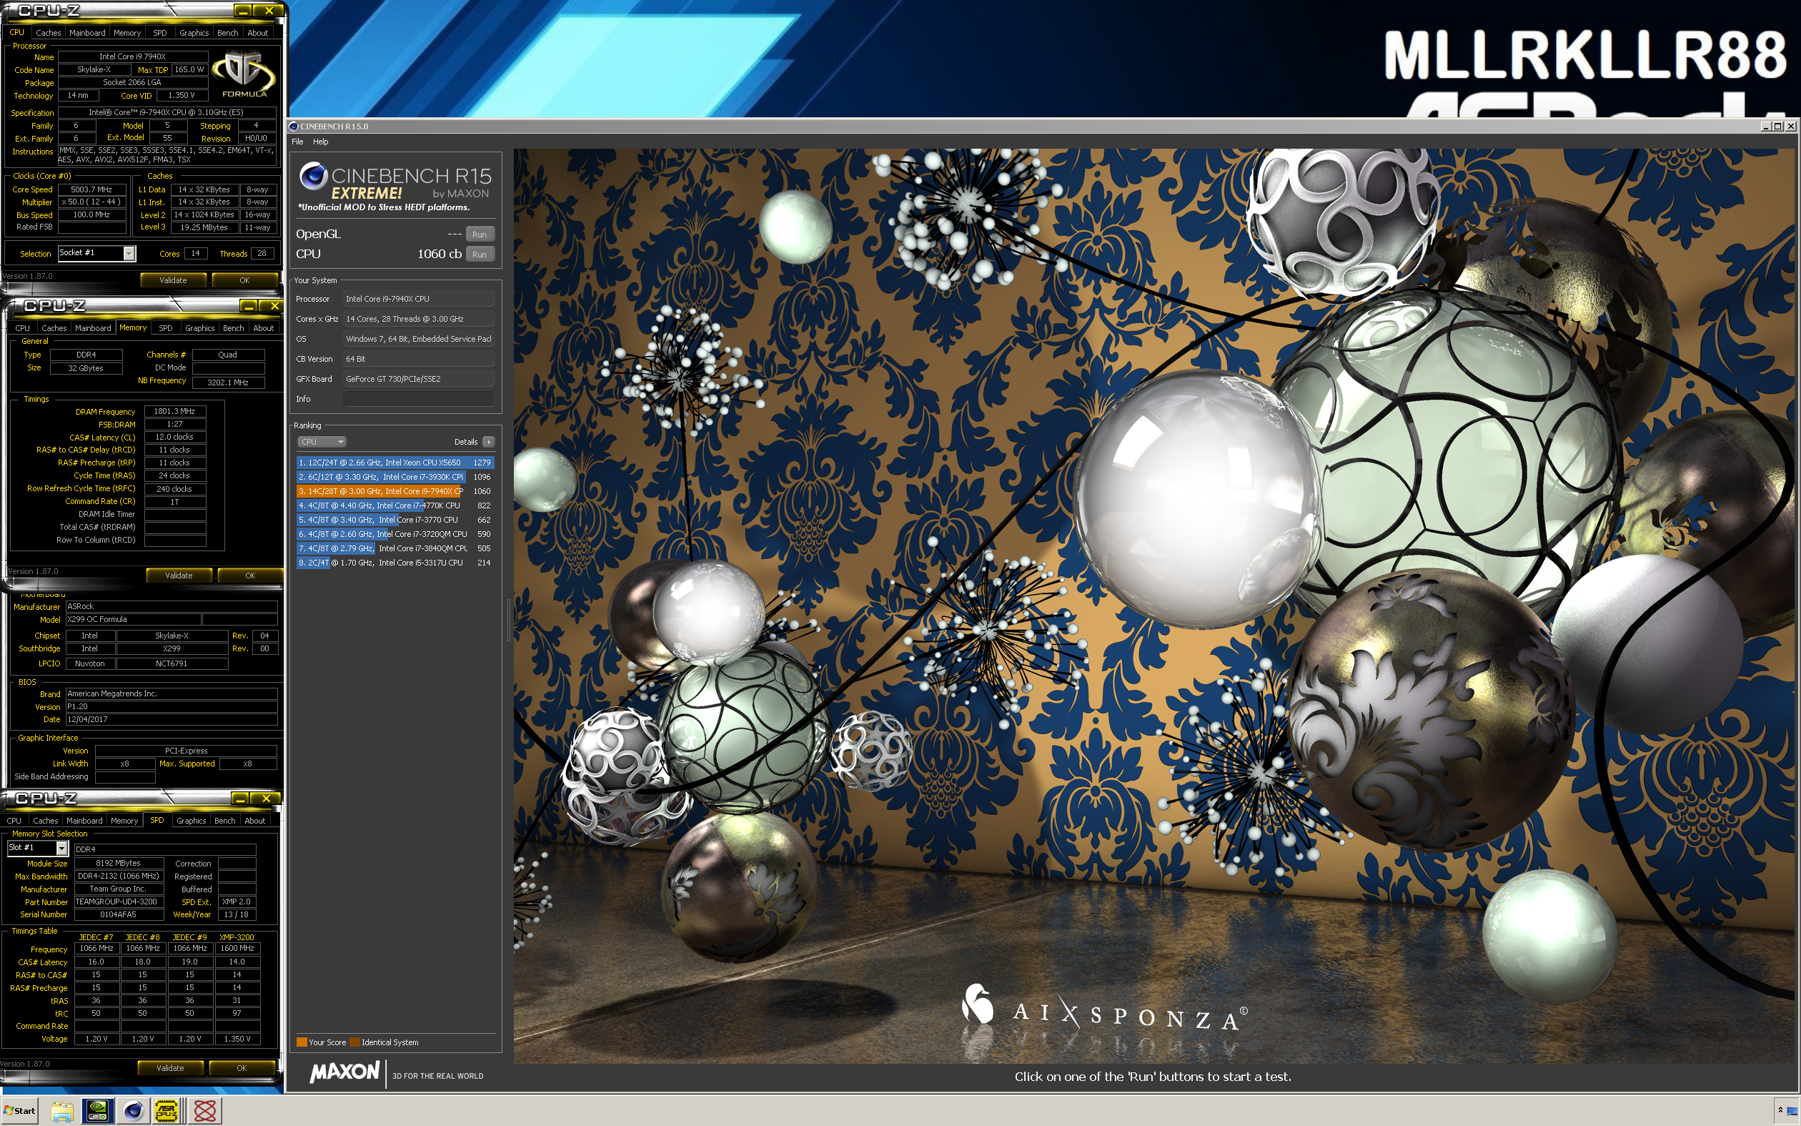Click OK in CPU-Z Memory window
Image resolution: width=1801 pixels, height=1126 pixels.
click(x=250, y=576)
